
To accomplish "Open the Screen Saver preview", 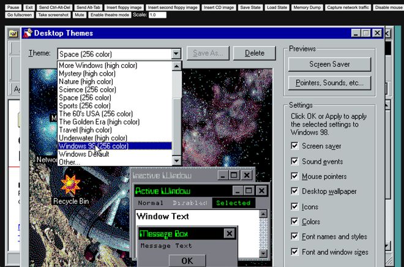I will (329, 64).
